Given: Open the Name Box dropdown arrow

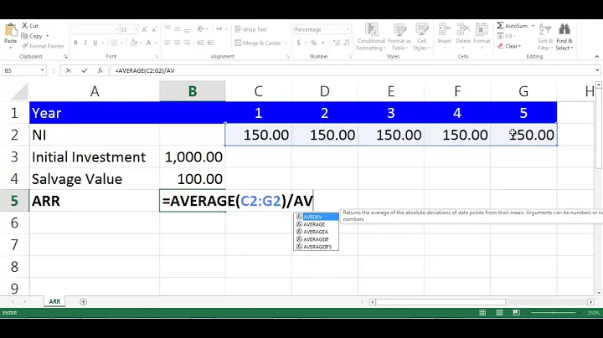Looking at the screenshot, I should tap(42, 70).
